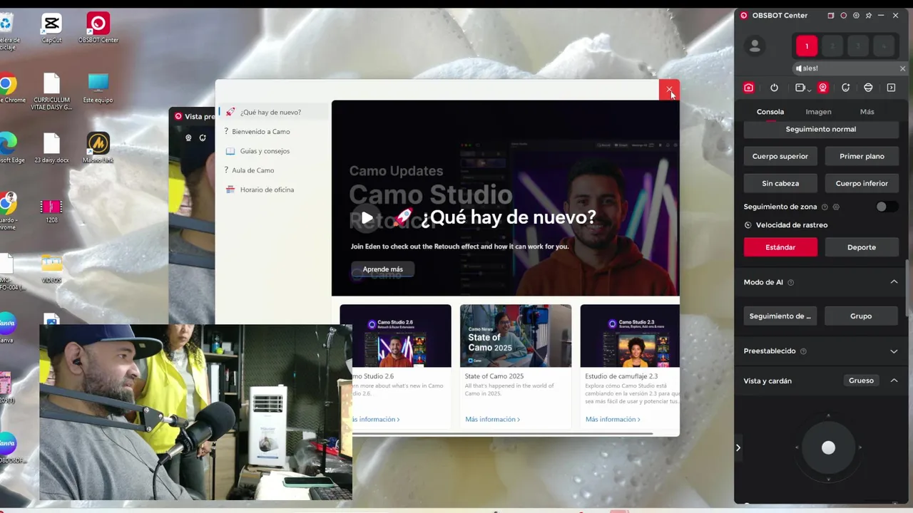This screenshot has width=913, height=513.
Task: Click the OBSBOT panel vertical scrollbar
Action: 907,289
